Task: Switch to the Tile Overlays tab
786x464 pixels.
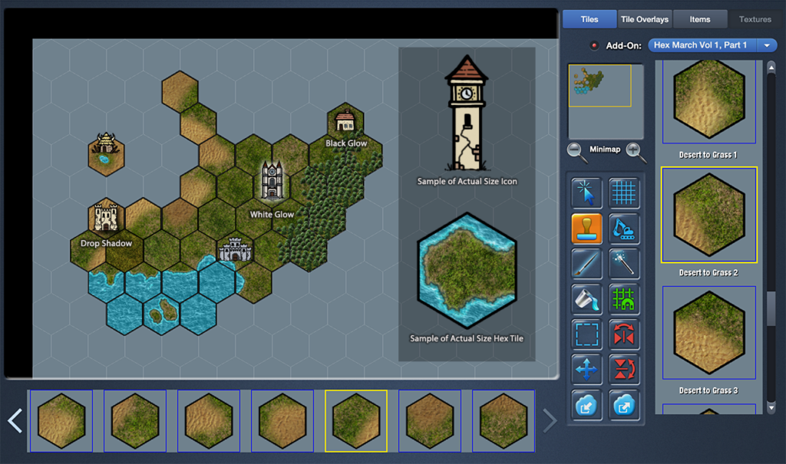Action: 644,18
